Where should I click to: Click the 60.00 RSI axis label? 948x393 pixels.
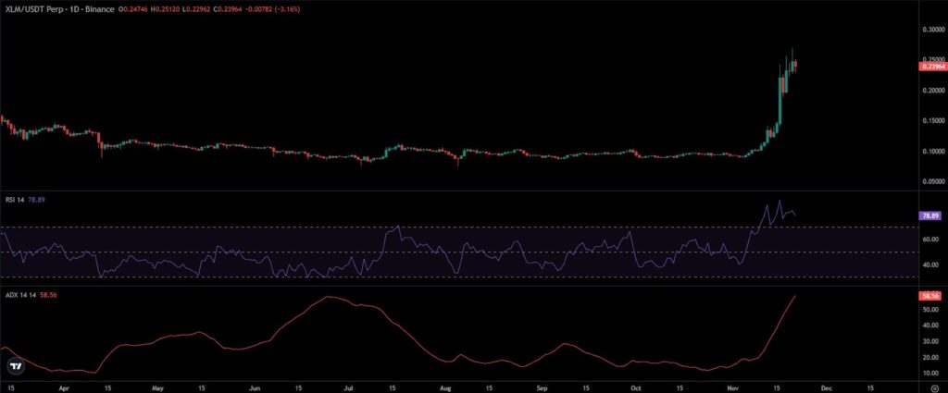click(930, 239)
